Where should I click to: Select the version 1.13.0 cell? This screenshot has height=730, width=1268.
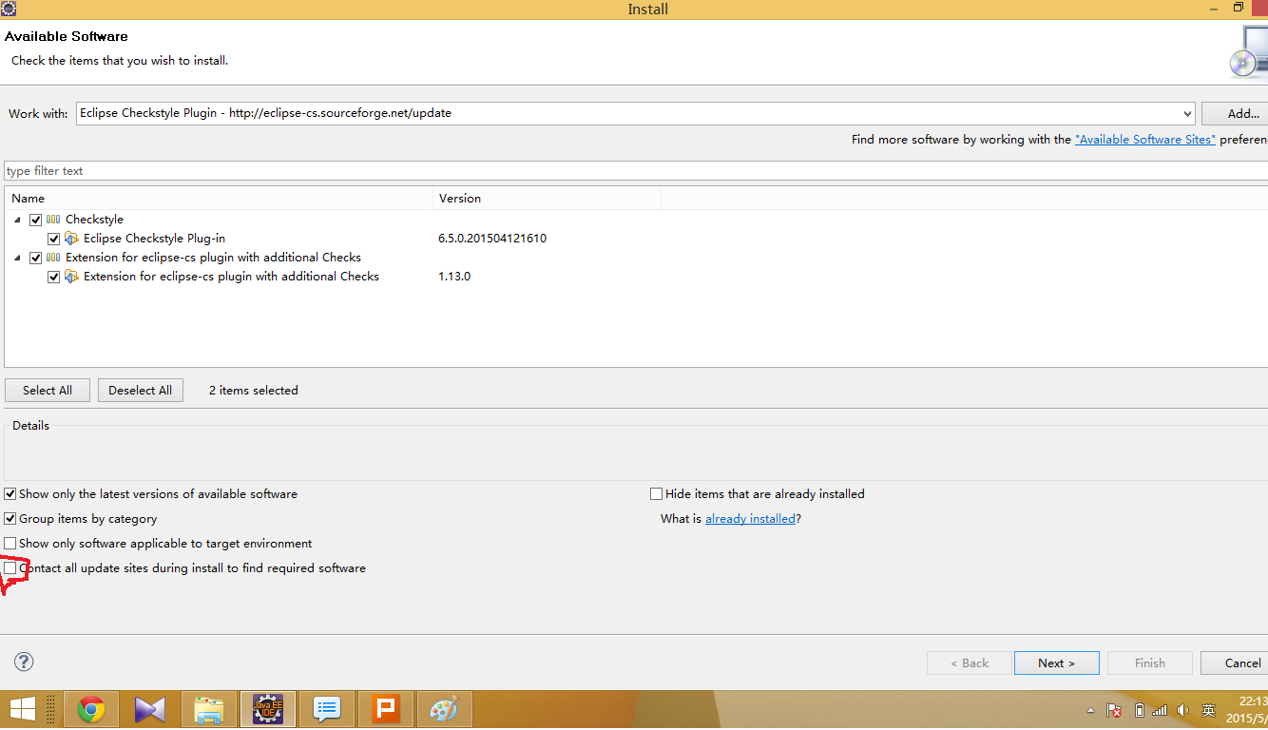454,277
